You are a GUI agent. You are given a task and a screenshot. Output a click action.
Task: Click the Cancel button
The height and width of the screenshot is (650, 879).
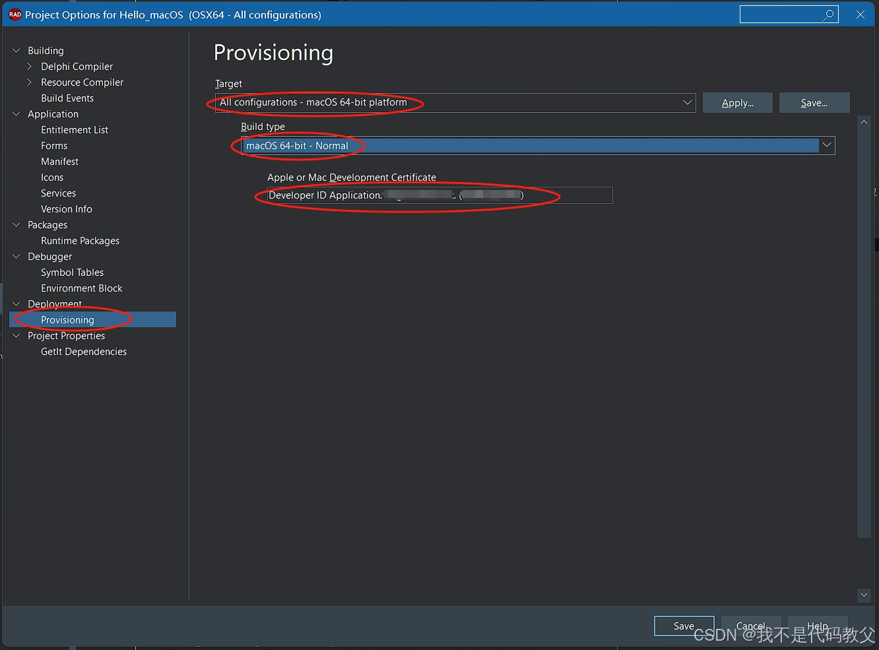751,626
